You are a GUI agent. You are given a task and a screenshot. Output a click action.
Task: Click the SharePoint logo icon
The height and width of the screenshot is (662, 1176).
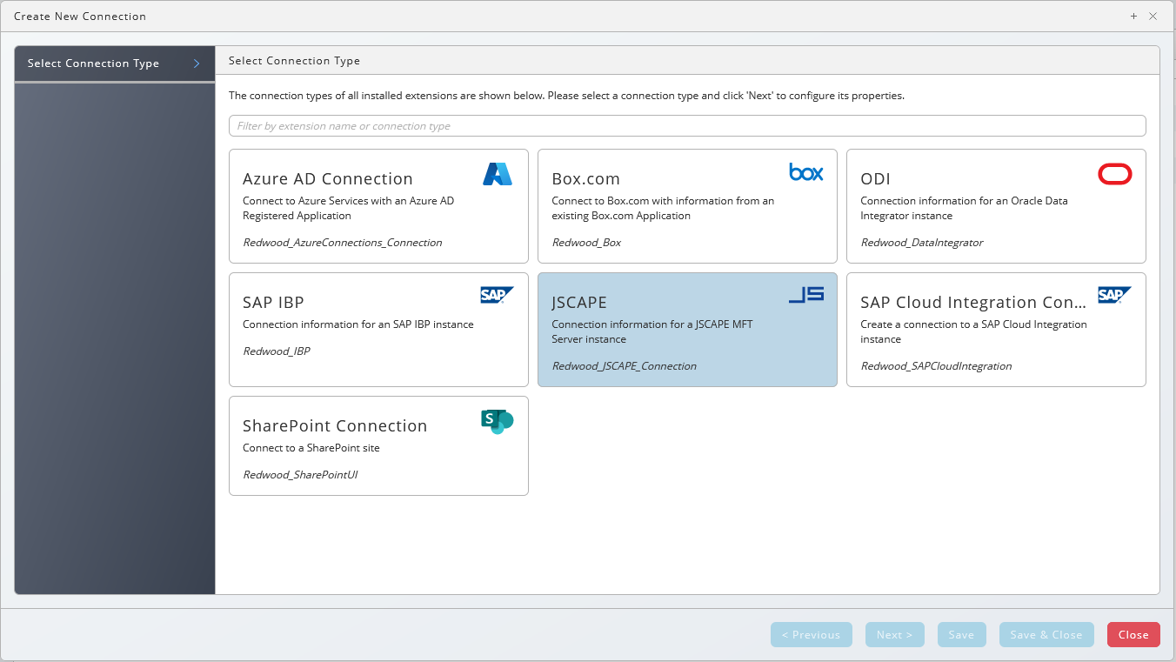click(x=498, y=422)
